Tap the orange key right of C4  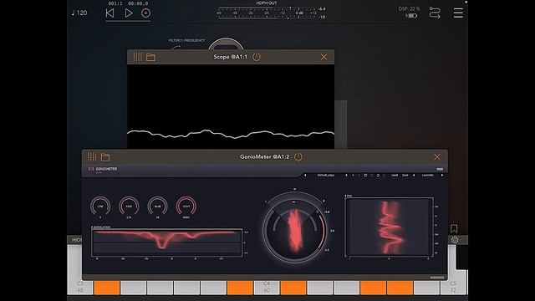click(293, 288)
